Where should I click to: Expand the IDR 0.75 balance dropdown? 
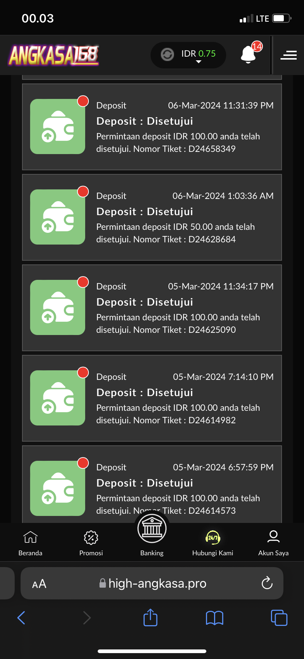(x=199, y=61)
